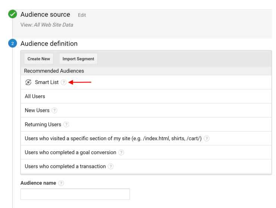276x208 pixels.
Task: Click the blue step 2 circle
Action: (x=13, y=44)
